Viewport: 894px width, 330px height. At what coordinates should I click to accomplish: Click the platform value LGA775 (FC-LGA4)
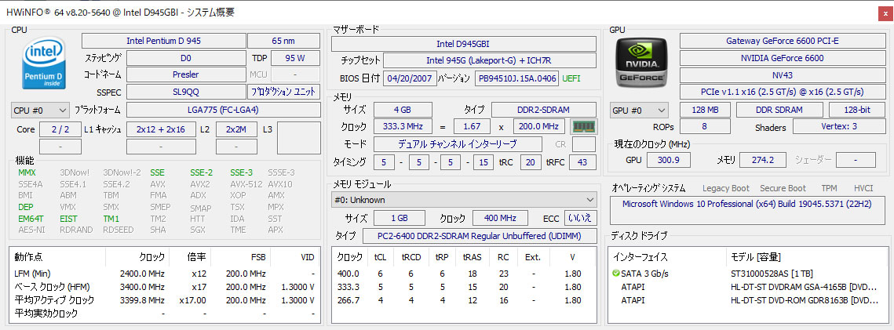point(223,110)
